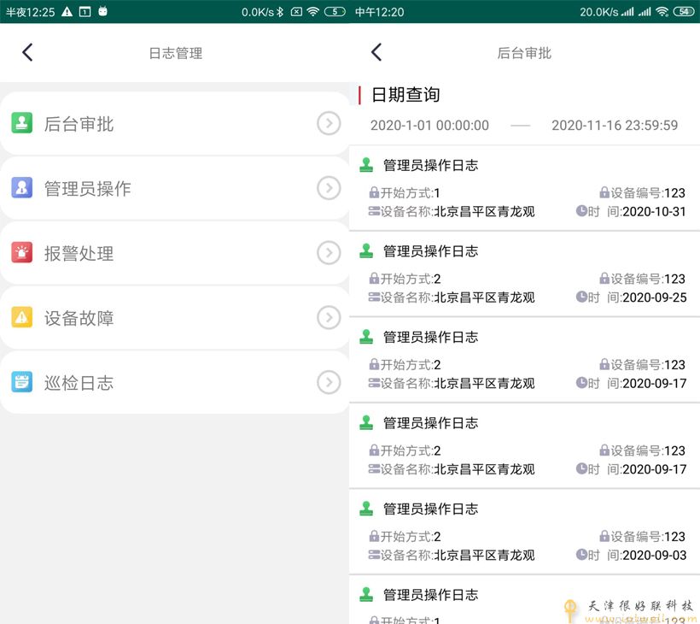Tap the 日期查询 section heading
Screen dimensions: 700x624
click(405, 95)
